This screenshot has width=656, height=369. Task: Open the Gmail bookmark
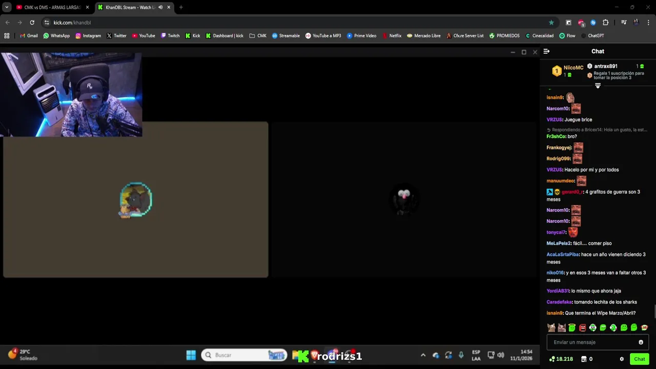click(28, 36)
